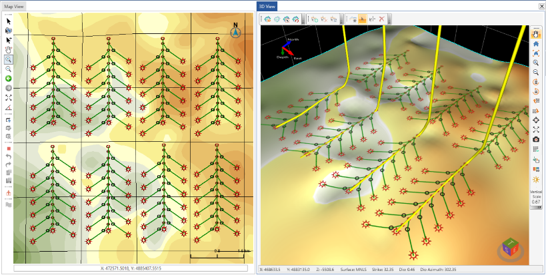
Task: Click the green back arrow in Map View
Action: [9, 79]
